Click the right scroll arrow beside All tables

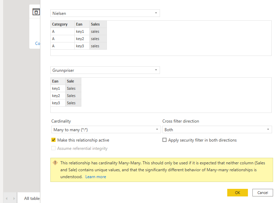coord(14,199)
